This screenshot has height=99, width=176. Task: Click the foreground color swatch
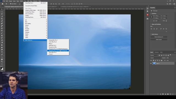(1, 68)
